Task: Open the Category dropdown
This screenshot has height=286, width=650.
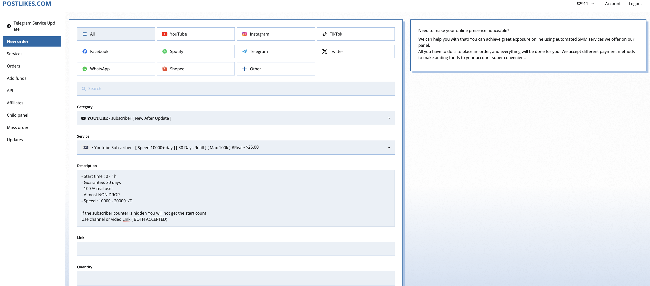Action: point(236,118)
